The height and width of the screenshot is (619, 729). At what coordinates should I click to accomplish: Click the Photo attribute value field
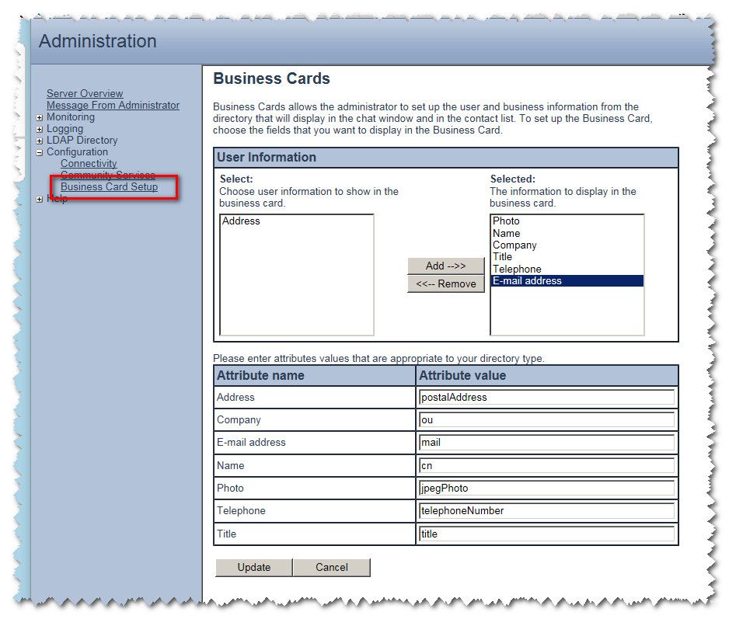546,488
